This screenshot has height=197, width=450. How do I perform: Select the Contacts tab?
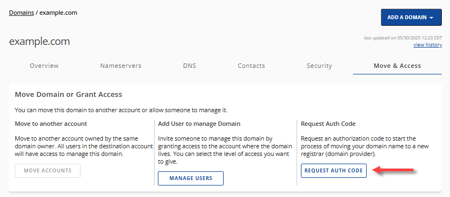tap(252, 66)
